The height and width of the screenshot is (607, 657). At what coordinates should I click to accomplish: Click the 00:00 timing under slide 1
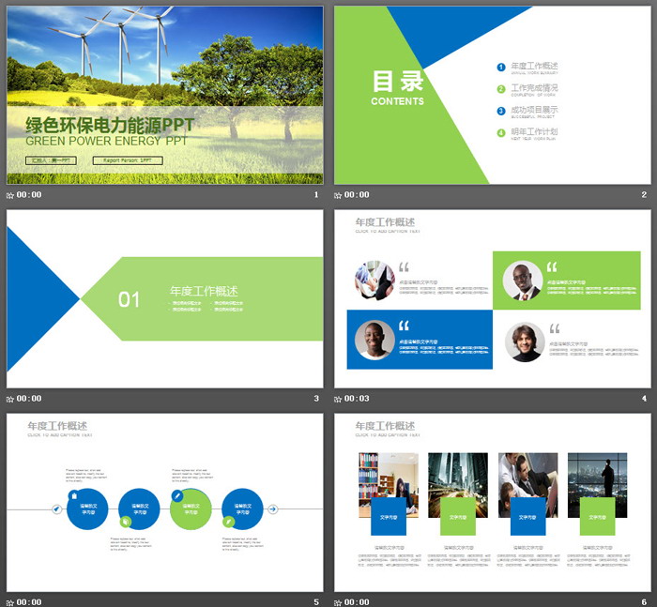(x=29, y=195)
